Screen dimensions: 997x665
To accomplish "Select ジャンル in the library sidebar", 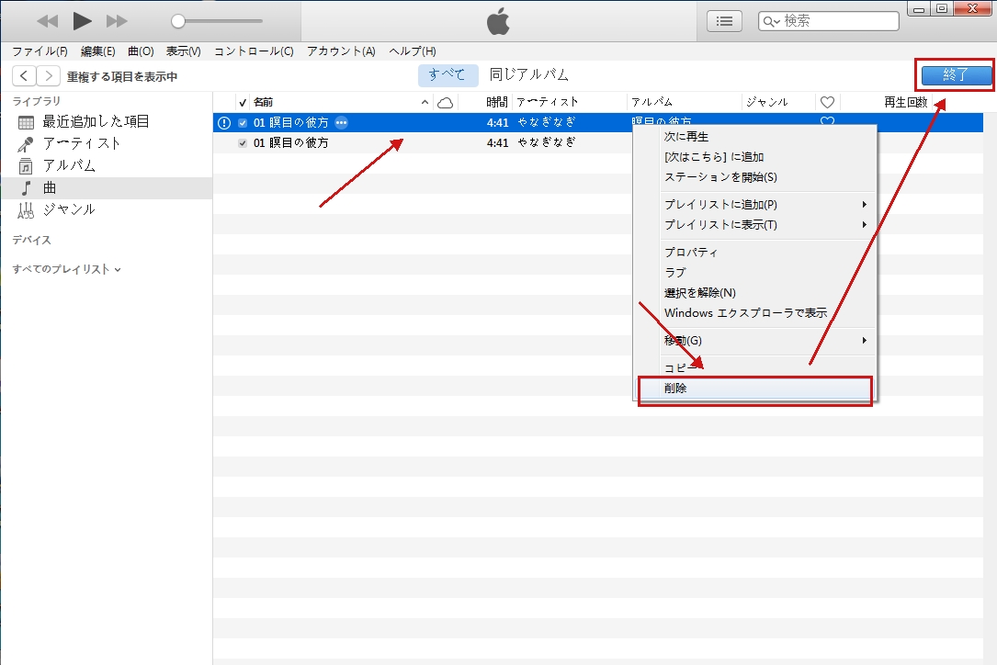I will [x=69, y=209].
